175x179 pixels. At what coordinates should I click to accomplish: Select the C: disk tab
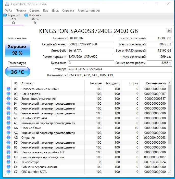(14, 19)
